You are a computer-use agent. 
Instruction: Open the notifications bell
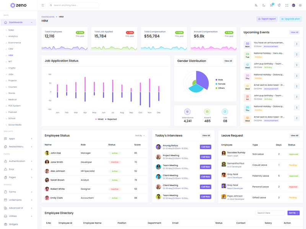(x=279, y=5)
